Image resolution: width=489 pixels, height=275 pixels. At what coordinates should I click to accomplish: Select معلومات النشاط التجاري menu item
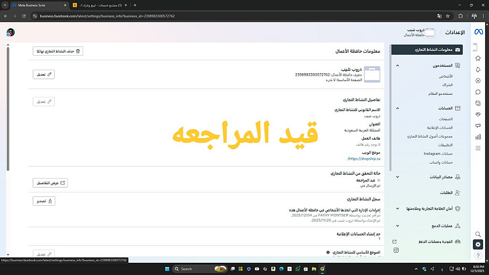tap(427, 49)
